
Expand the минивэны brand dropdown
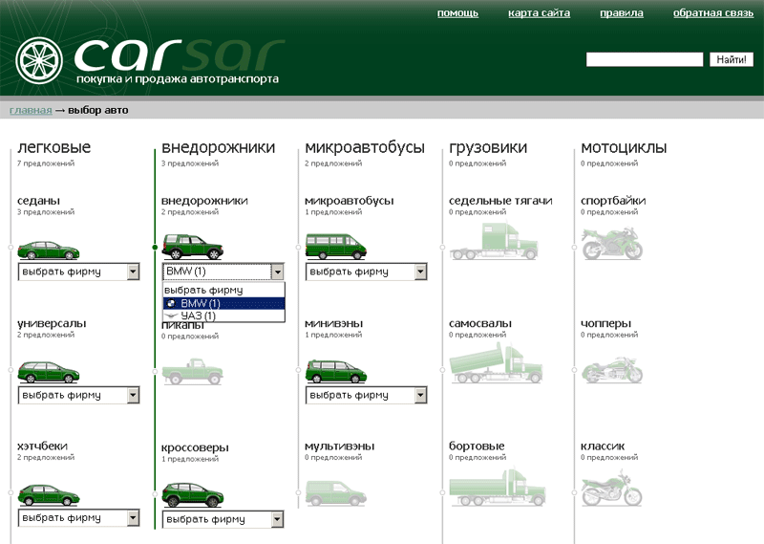(367, 395)
